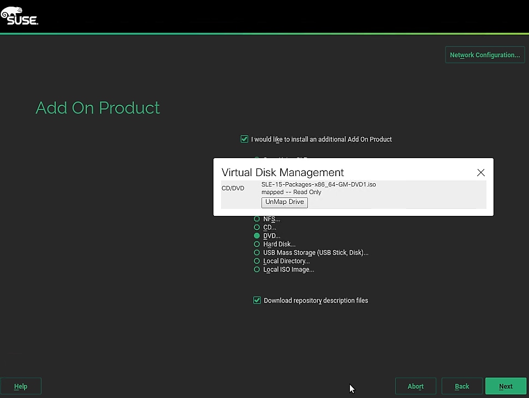Click the Virtual Disk Management title
The width and height of the screenshot is (529, 398).
point(283,172)
